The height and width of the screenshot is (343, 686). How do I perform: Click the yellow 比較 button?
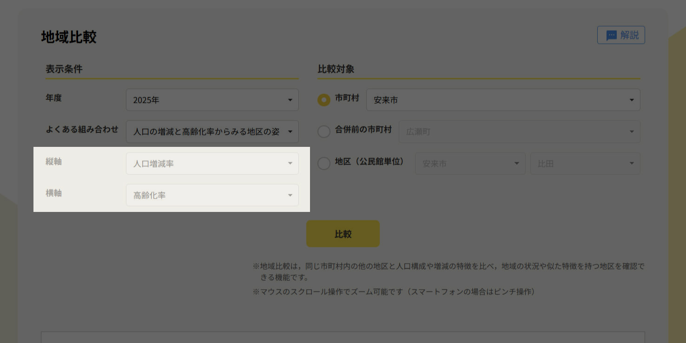(x=343, y=234)
